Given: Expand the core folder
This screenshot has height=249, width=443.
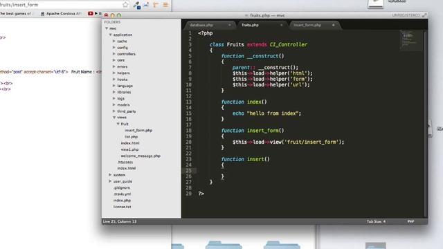Looking at the screenshot, I should pyautogui.click(x=114, y=60).
